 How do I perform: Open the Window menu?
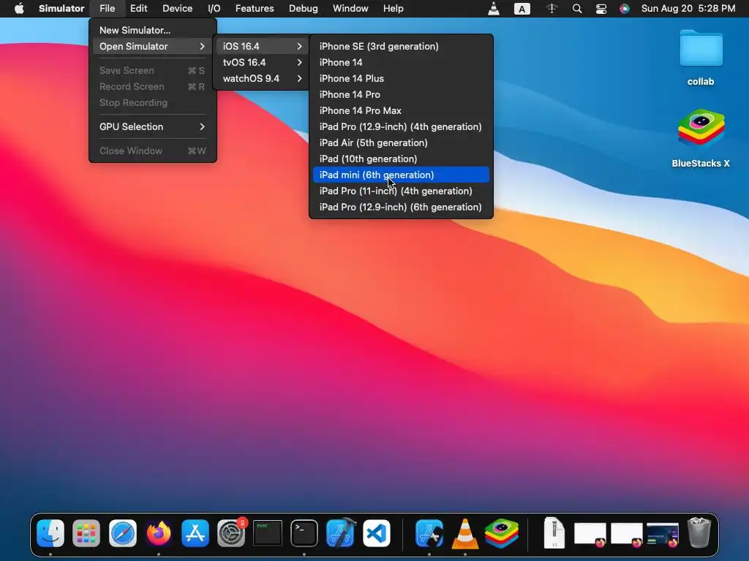click(350, 9)
